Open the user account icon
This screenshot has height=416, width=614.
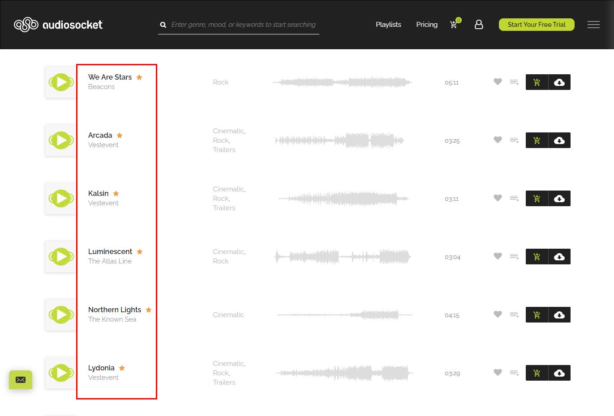coord(479,25)
